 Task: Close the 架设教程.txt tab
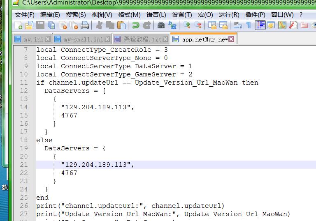pyautogui.click(x=165, y=39)
